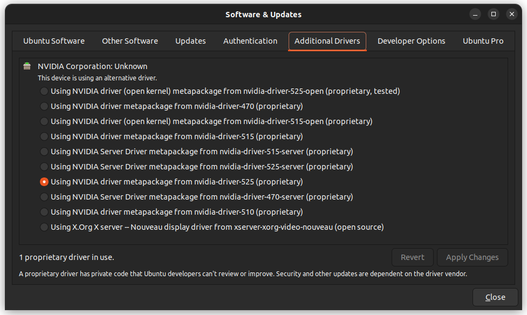Select the nvidia-driver-525-server driver
The height and width of the screenshot is (315, 527).
pyautogui.click(x=44, y=167)
